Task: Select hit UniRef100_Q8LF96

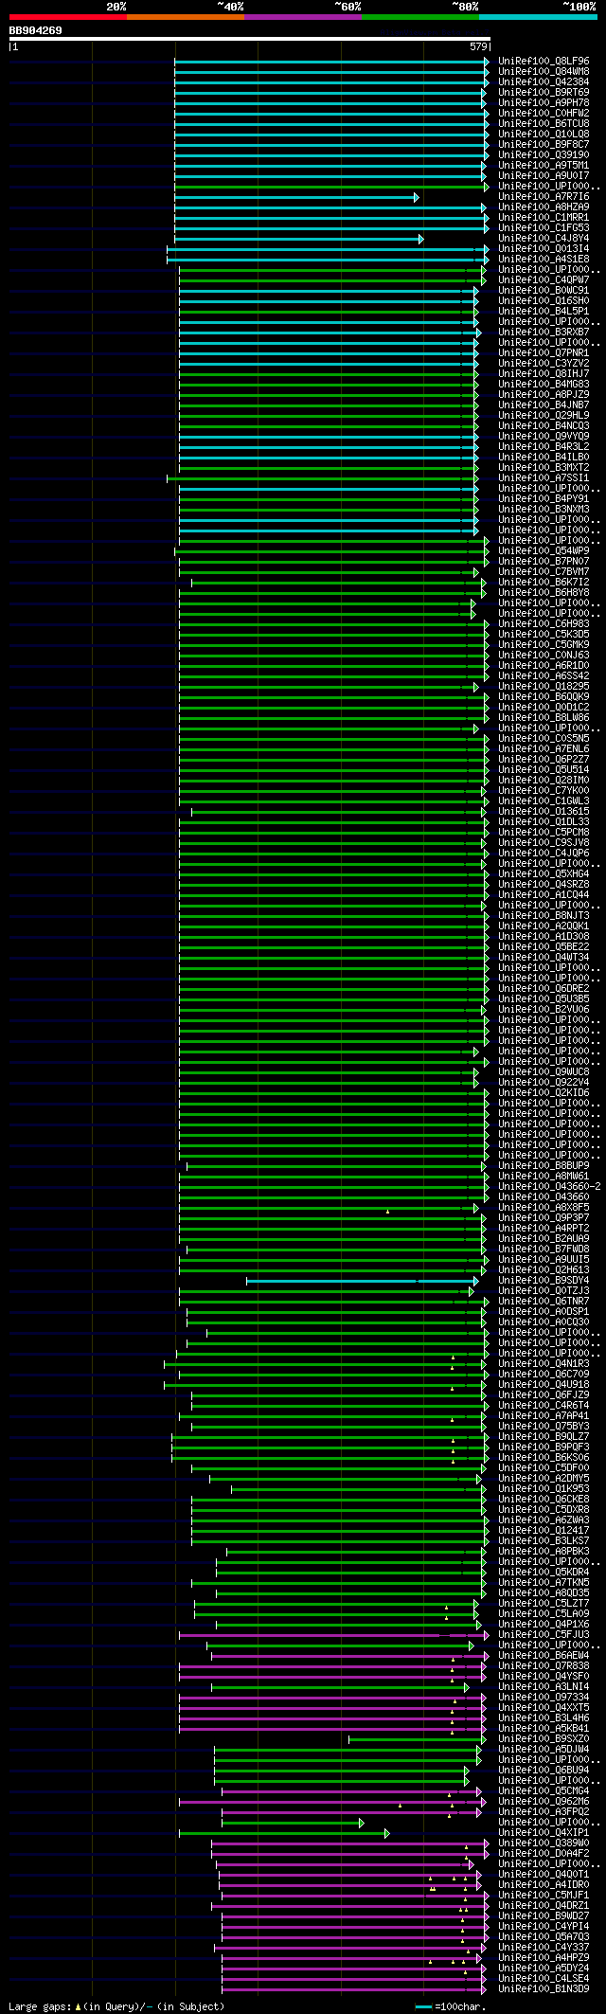Action: (x=544, y=61)
